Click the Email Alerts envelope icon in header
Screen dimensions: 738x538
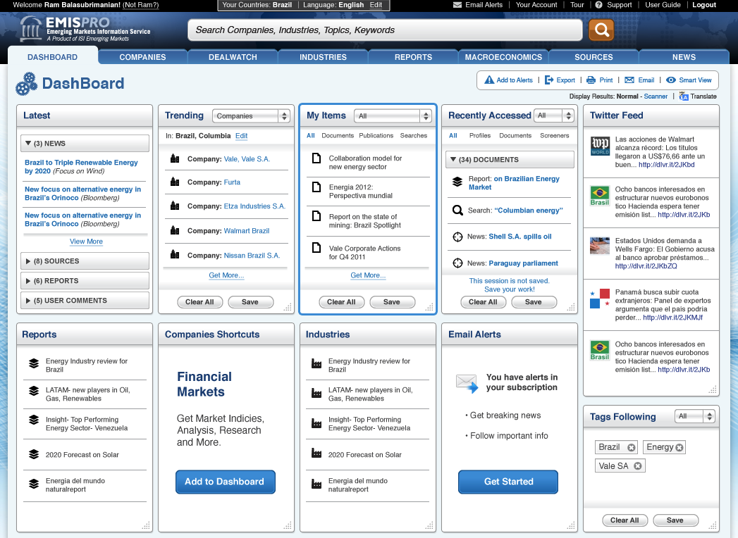coord(457,5)
